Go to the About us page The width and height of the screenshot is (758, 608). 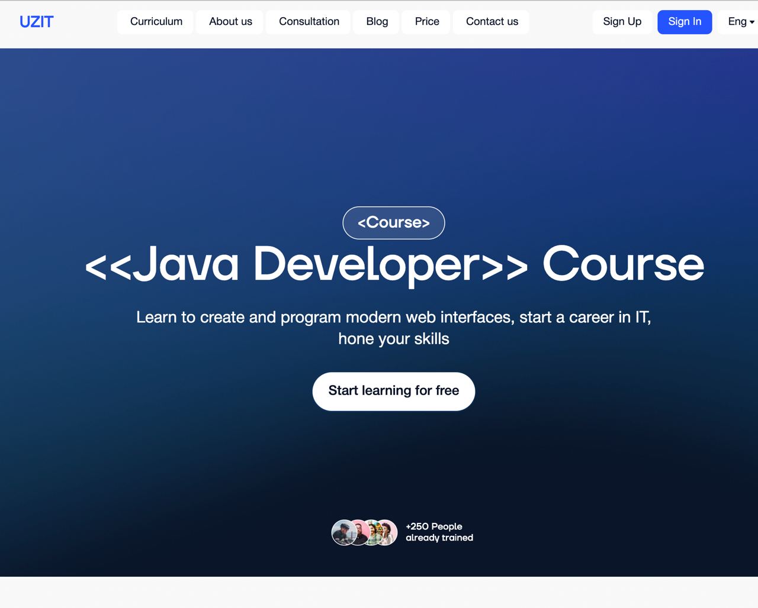tap(230, 22)
